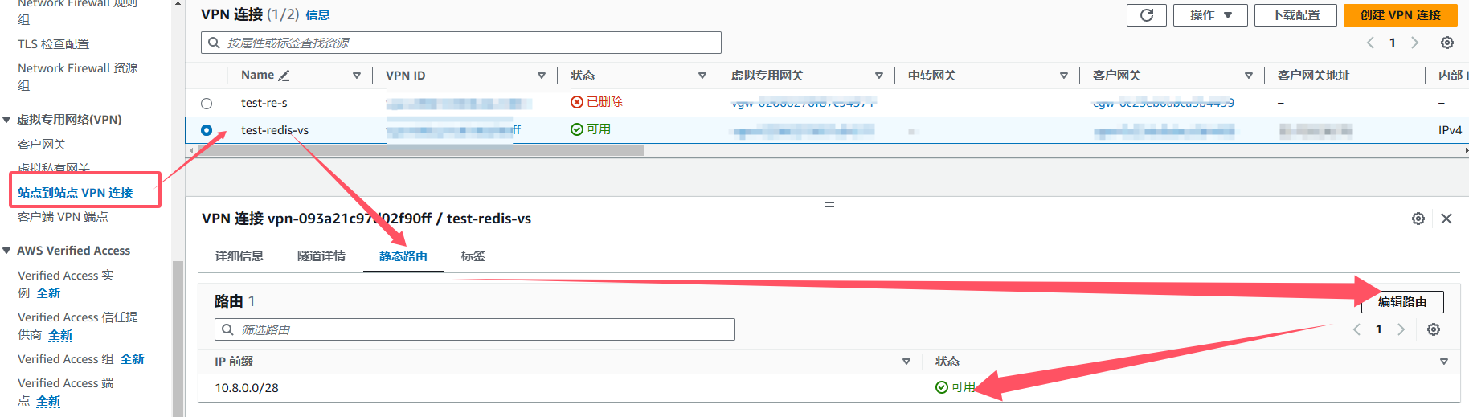Open routes table preferences gear icon
The width and height of the screenshot is (1469, 417).
1434,329
